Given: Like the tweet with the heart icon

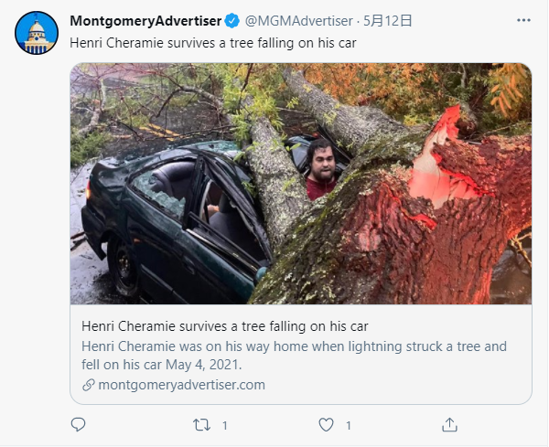Looking at the screenshot, I should click(x=326, y=425).
